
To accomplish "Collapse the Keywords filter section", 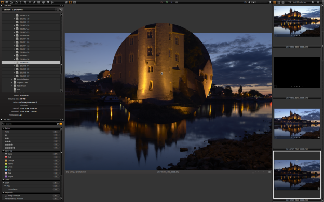I will pos(3,192).
